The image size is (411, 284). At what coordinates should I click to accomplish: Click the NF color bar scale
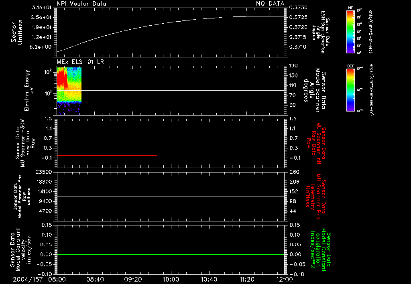350,31
